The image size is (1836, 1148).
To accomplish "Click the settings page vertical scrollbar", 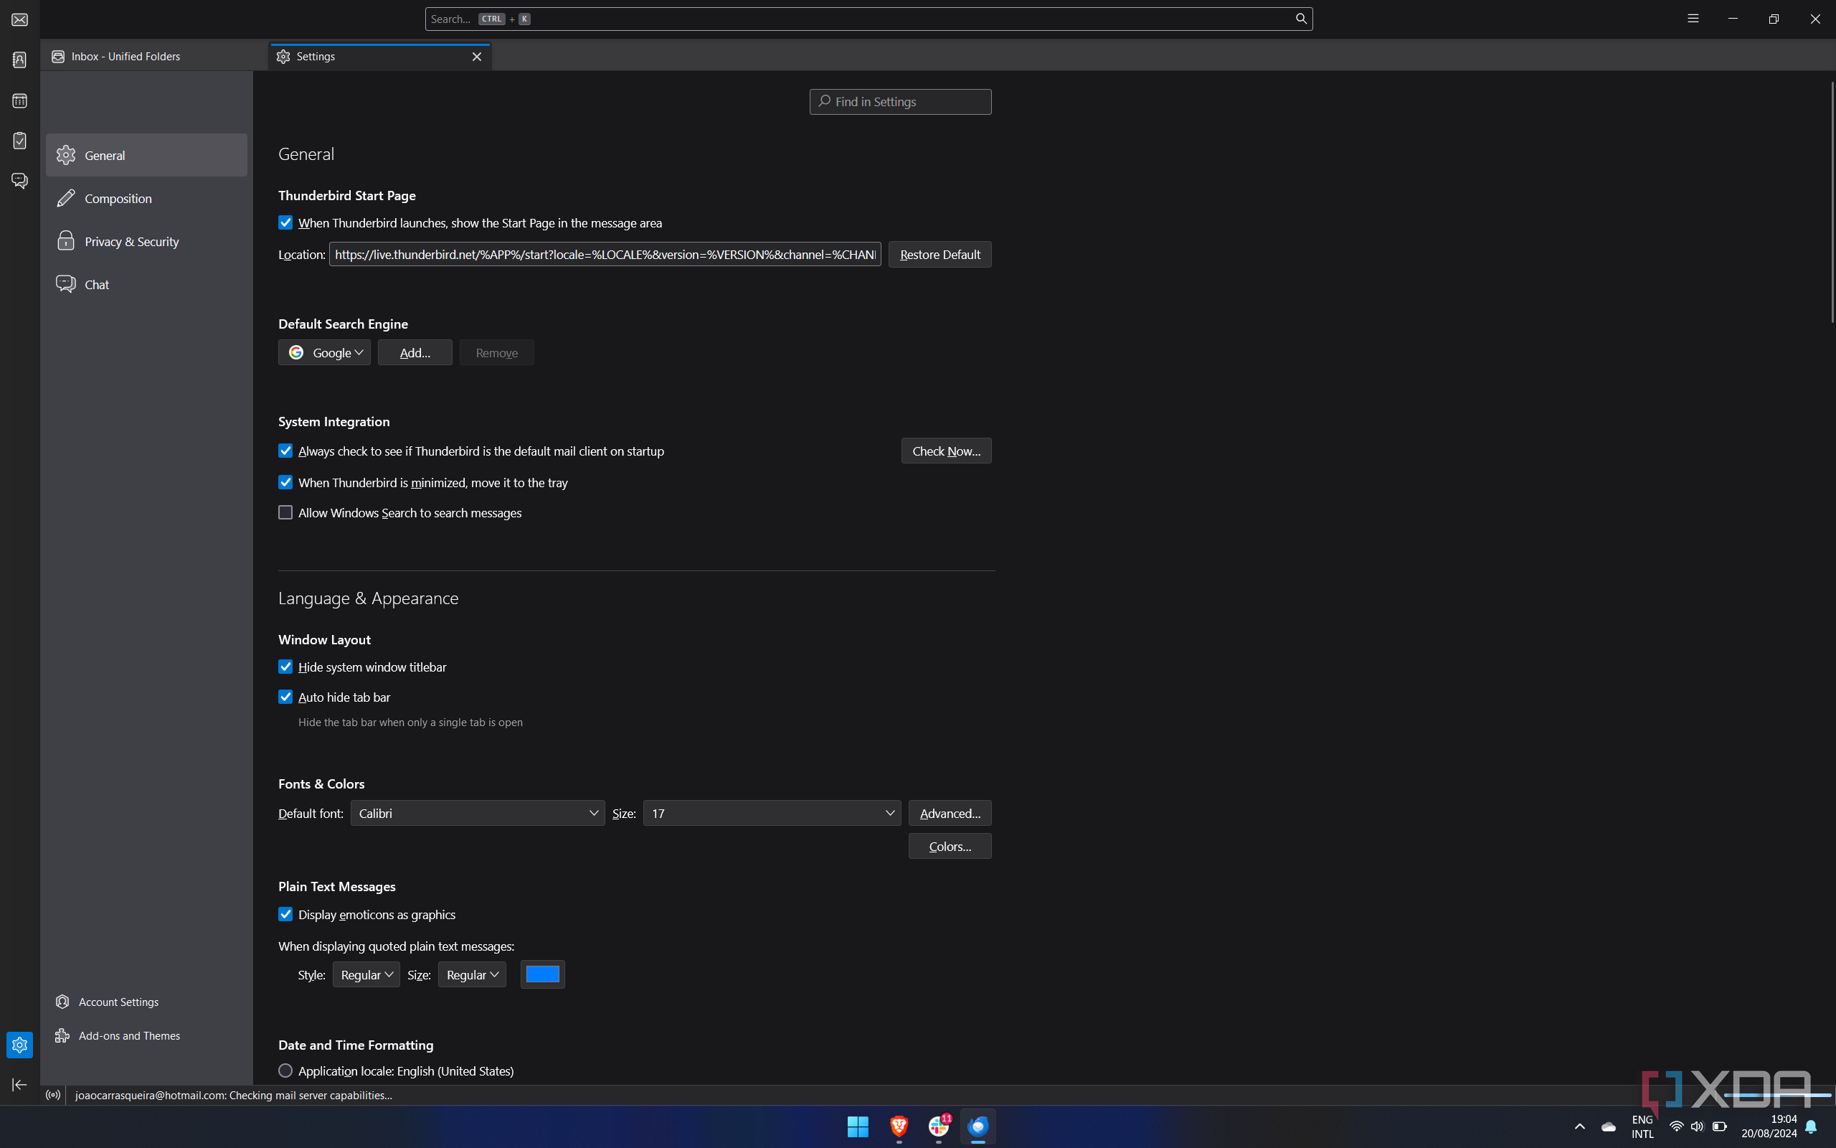I will 1832,201.
